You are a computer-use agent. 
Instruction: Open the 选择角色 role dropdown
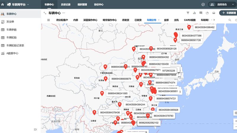tap(222, 4)
